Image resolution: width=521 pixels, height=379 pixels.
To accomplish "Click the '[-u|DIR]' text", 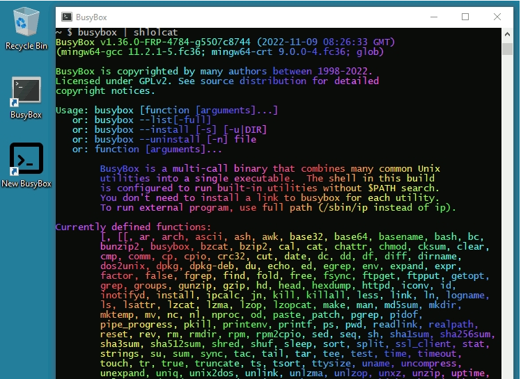I will (x=245, y=130).
